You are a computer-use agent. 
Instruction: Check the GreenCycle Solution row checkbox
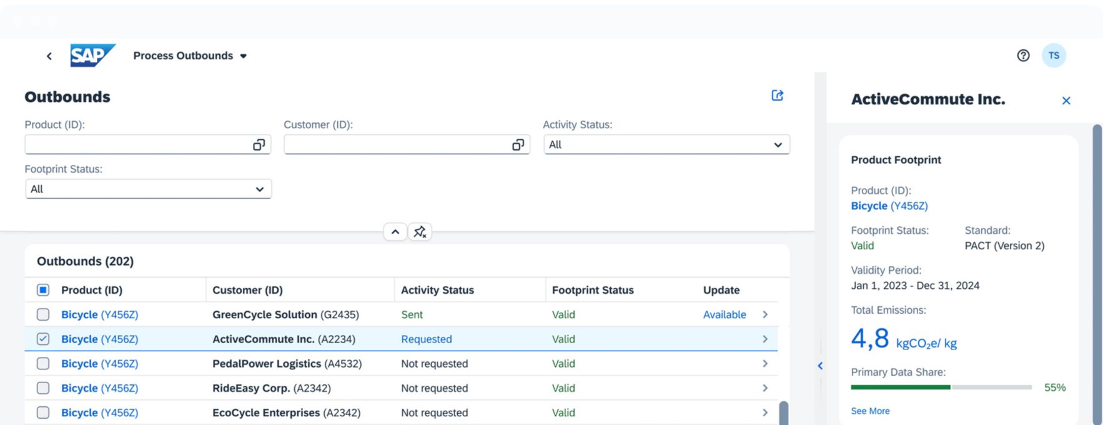[43, 314]
